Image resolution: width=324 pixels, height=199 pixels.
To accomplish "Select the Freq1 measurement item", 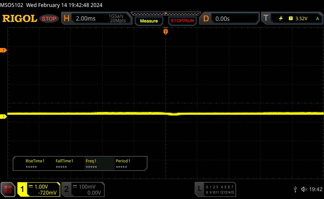I will coord(91,164).
